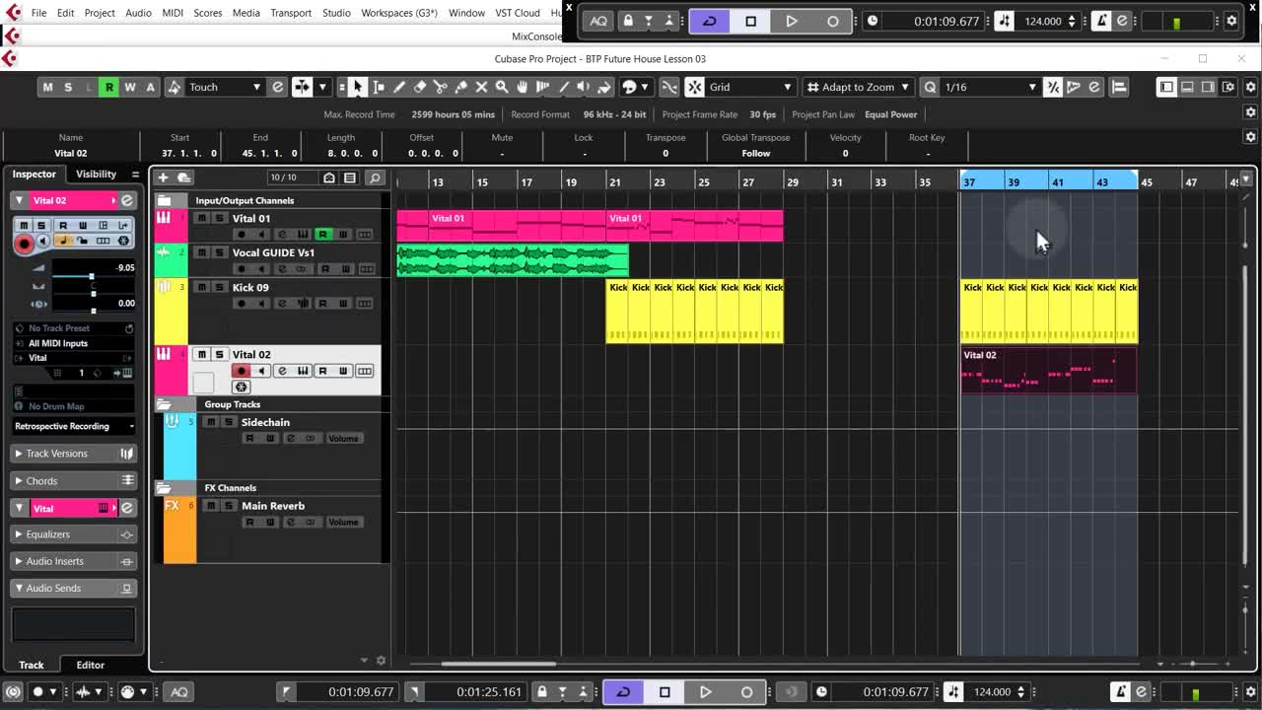Image resolution: width=1262 pixels, height=710 pixels.
Task: Disable record on Vital 02 track
Action: [241, 371]
